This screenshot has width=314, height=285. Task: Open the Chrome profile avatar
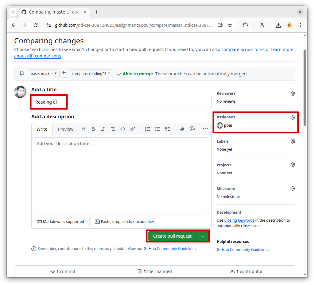289,25
